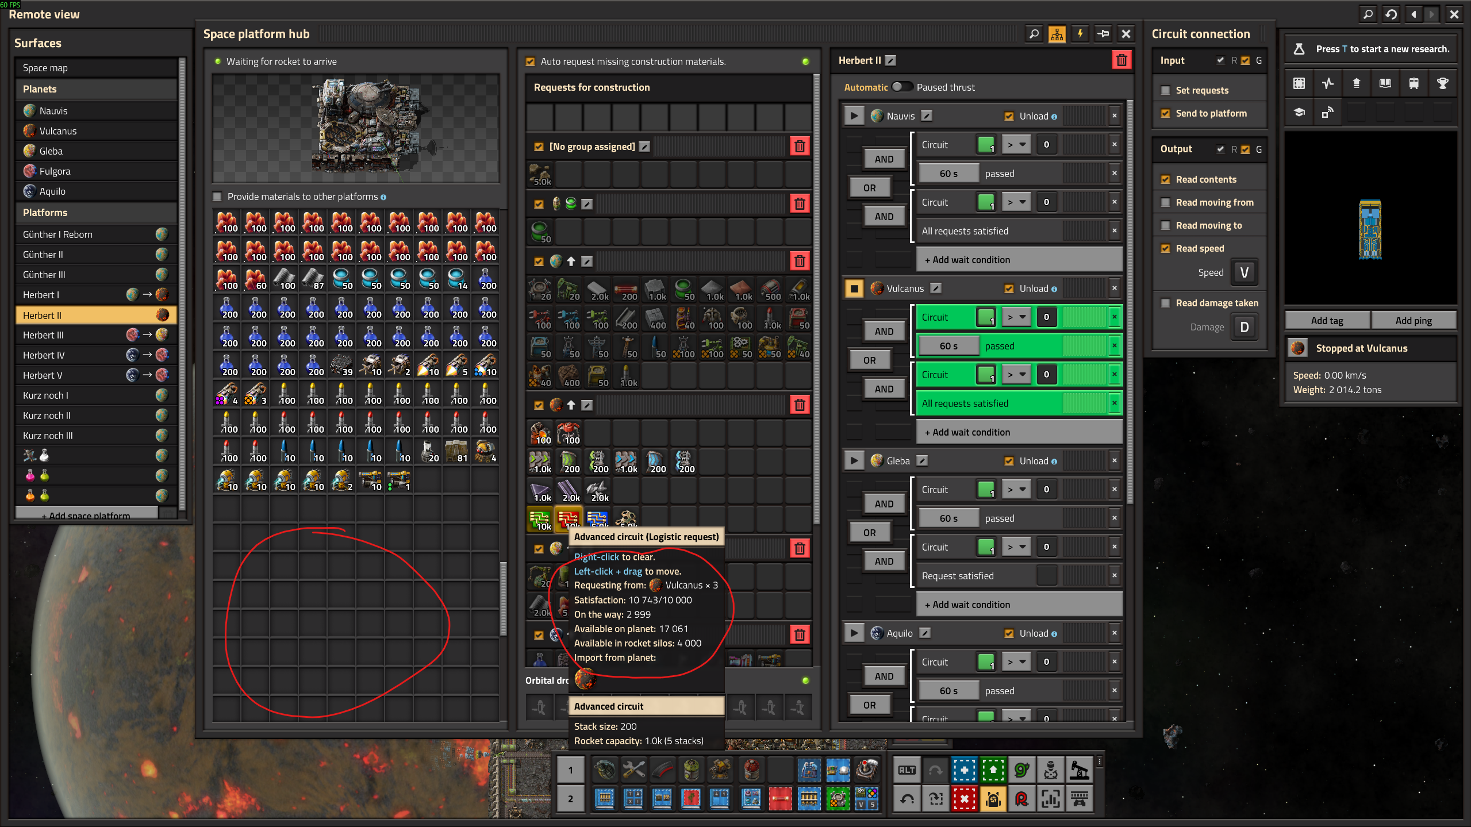The image size is (1471, 827).
Task: Open the research flask icon in top right
Action: [1299, 49]
